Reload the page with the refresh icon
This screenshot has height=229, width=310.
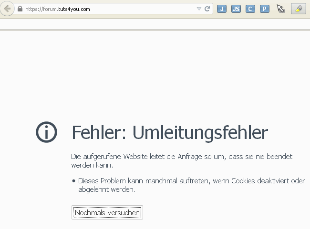pos(207,9)
